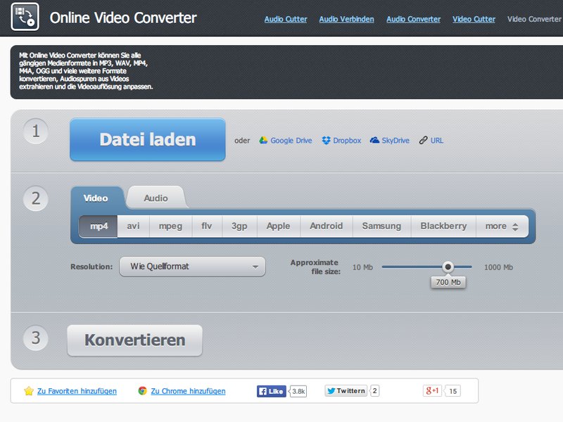Select flv output format
Screen dimensions: 563x422
(x=207, y=226)
